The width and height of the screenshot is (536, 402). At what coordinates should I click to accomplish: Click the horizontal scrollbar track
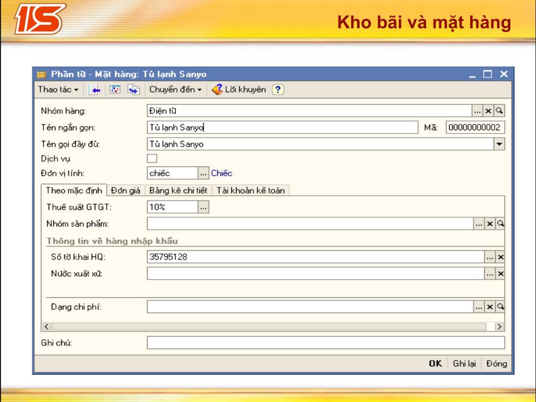coord(269,327)
